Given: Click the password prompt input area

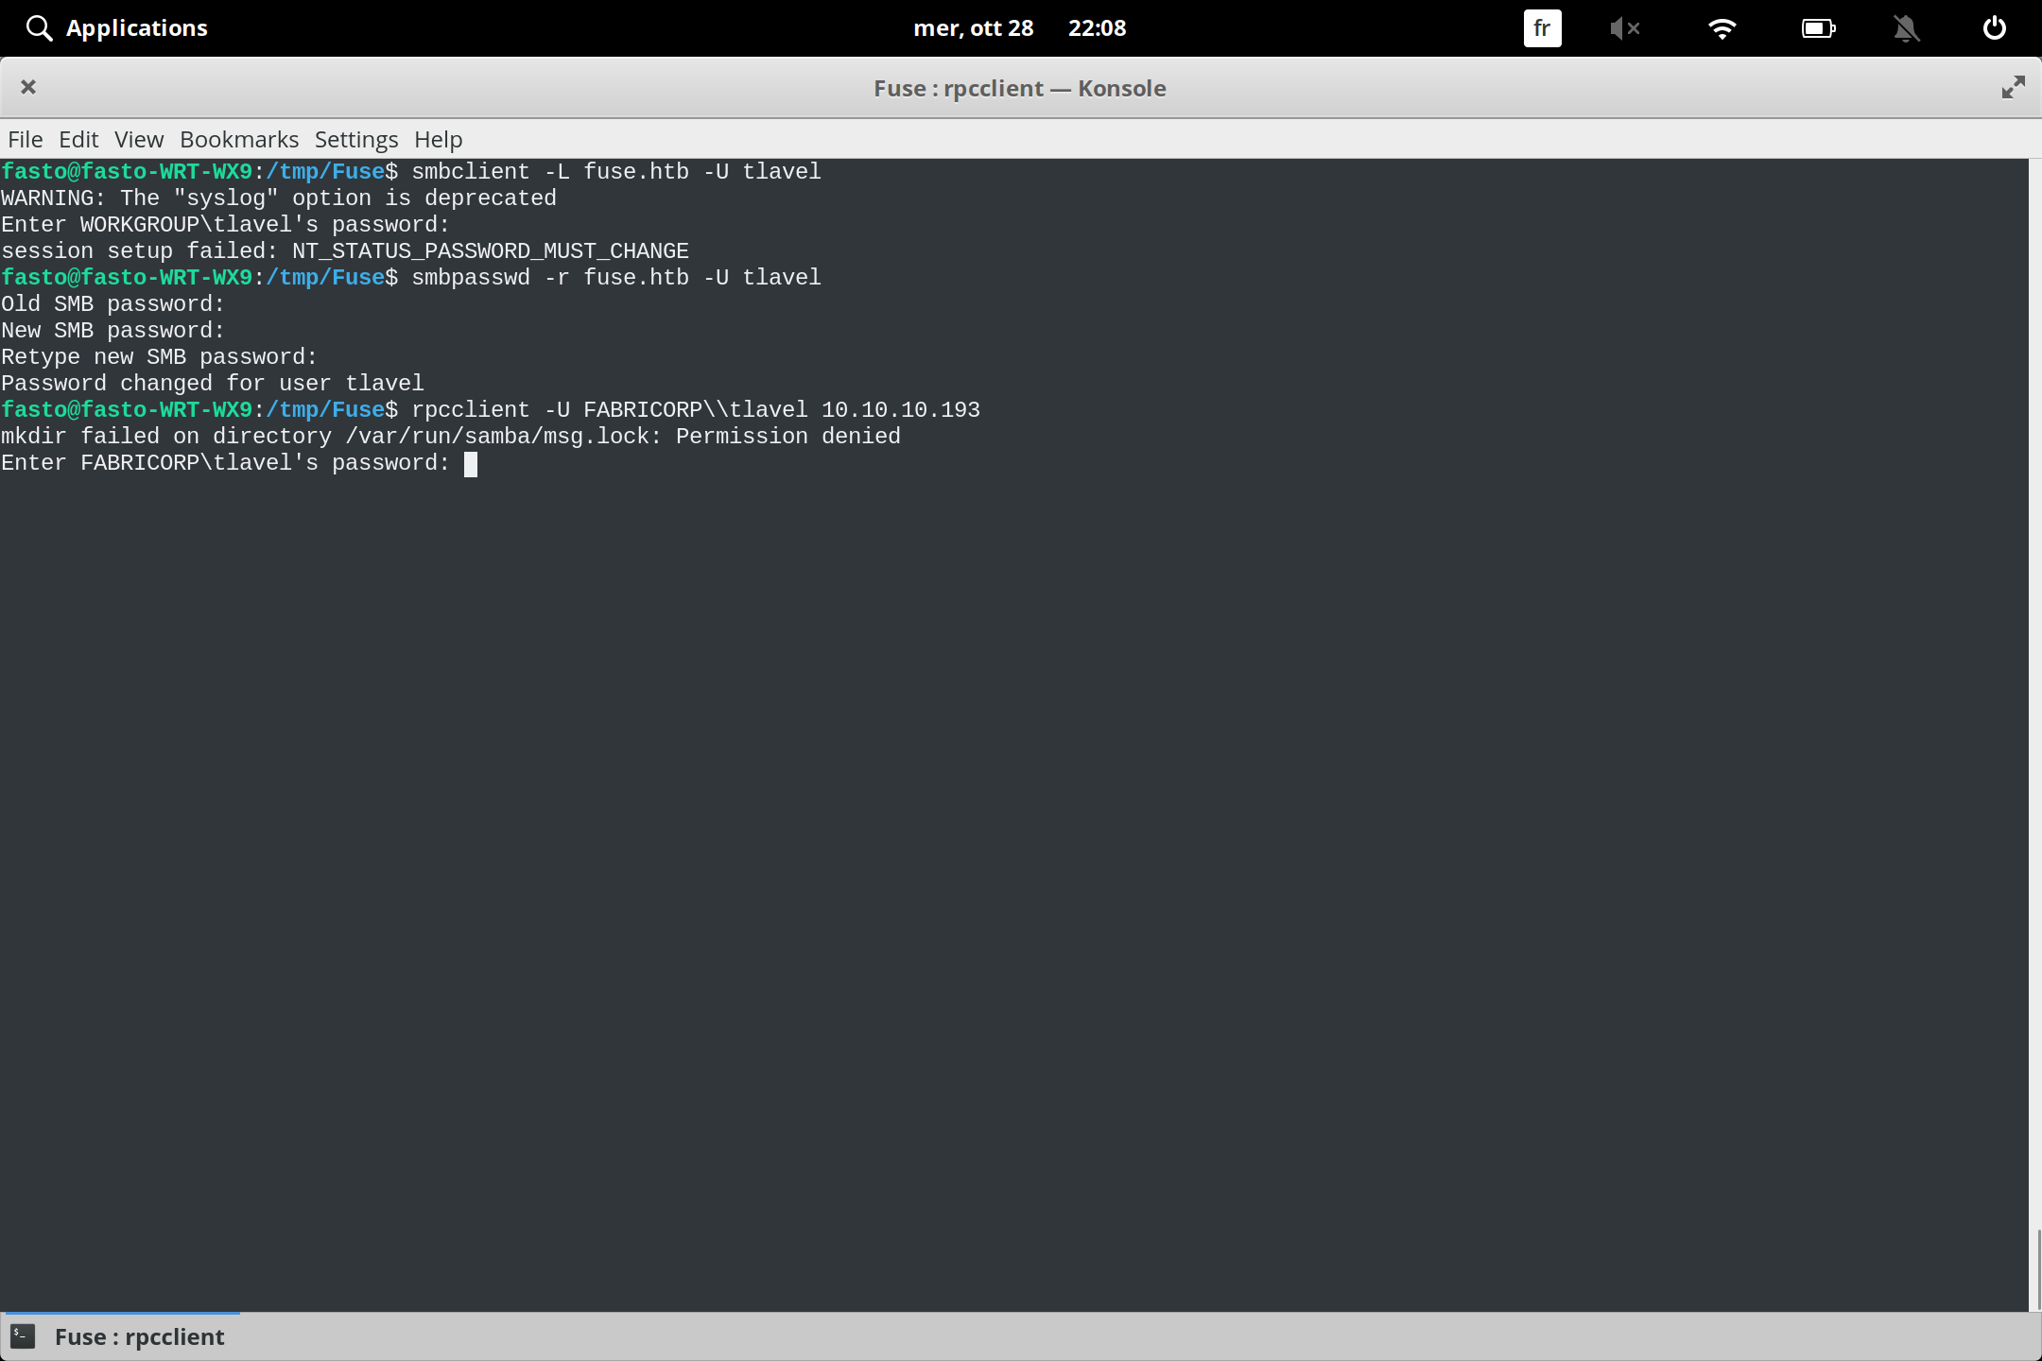Looking at the screenshot, I should [470, 463].
